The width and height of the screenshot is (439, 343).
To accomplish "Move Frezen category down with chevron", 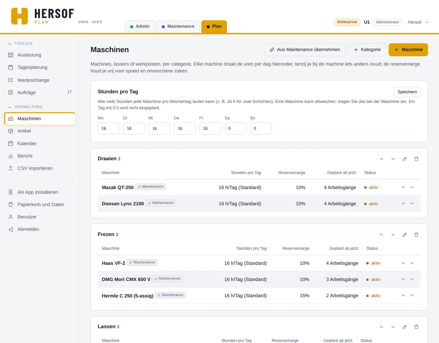I will pyautogui.click(x=393, y=235).
